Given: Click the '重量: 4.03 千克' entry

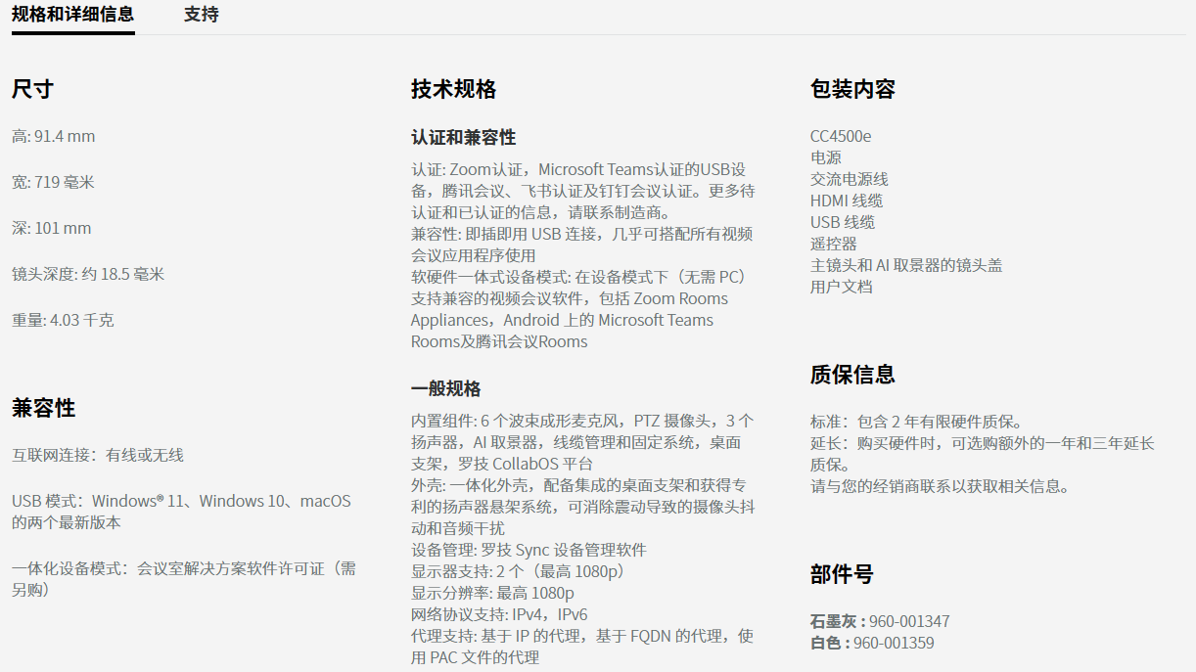Looking at the screenshot, I should [63, 321].
